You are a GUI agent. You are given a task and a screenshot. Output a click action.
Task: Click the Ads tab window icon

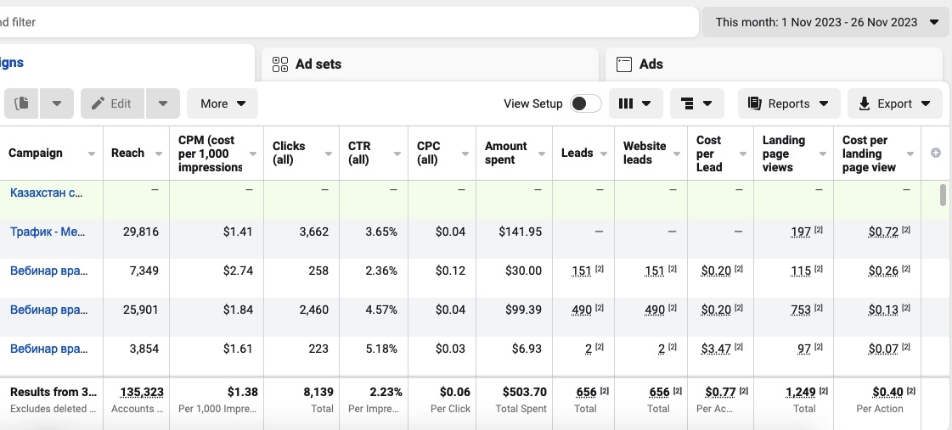coord(624,64)
